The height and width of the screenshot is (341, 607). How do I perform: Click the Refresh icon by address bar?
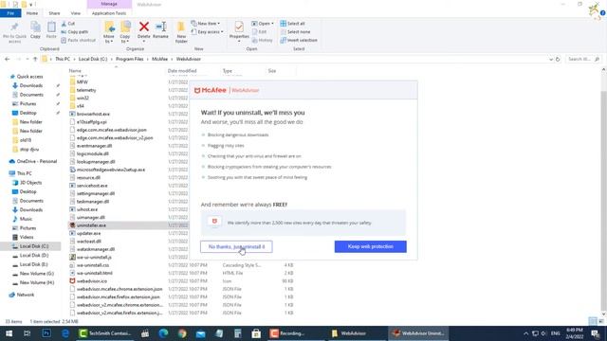558,59
